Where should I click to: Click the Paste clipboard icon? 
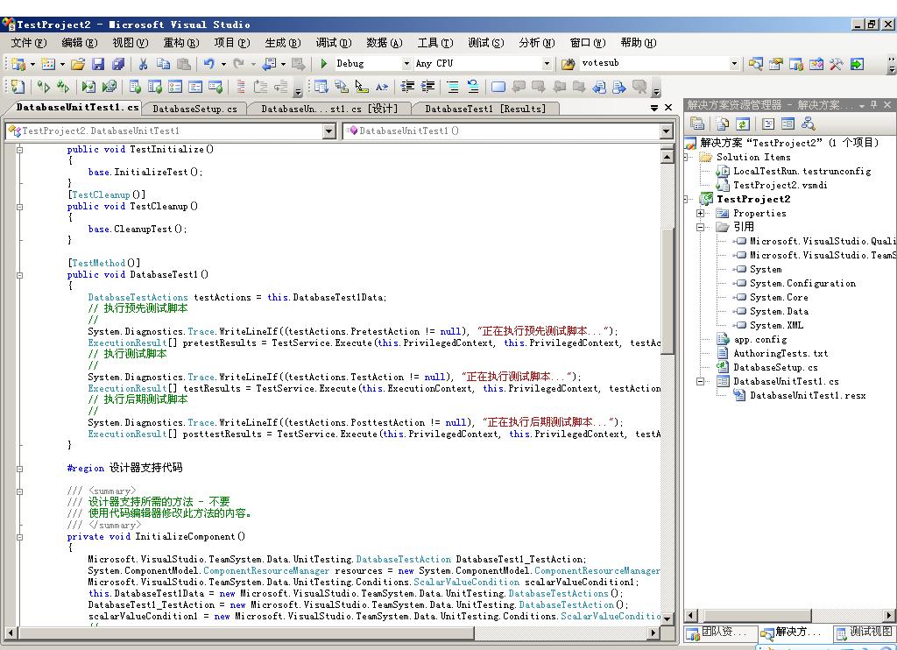pyautogui.click(x=184, y=64)
